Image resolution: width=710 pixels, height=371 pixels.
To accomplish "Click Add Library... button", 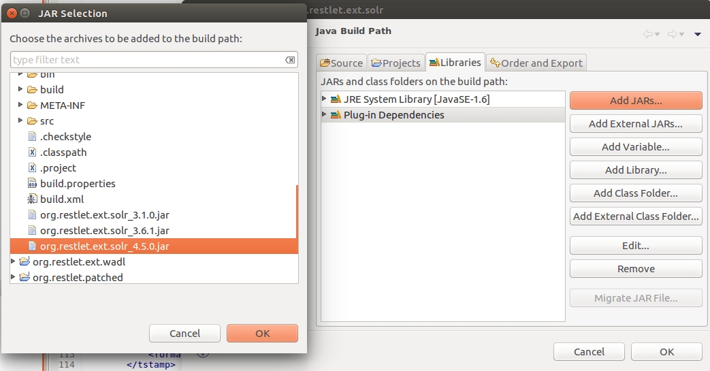I will pyautogui.click(x=636, y=170).
